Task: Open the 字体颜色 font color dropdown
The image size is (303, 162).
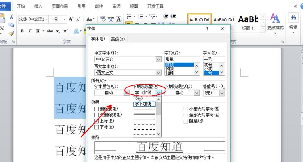Action: (x=126, y=93)
